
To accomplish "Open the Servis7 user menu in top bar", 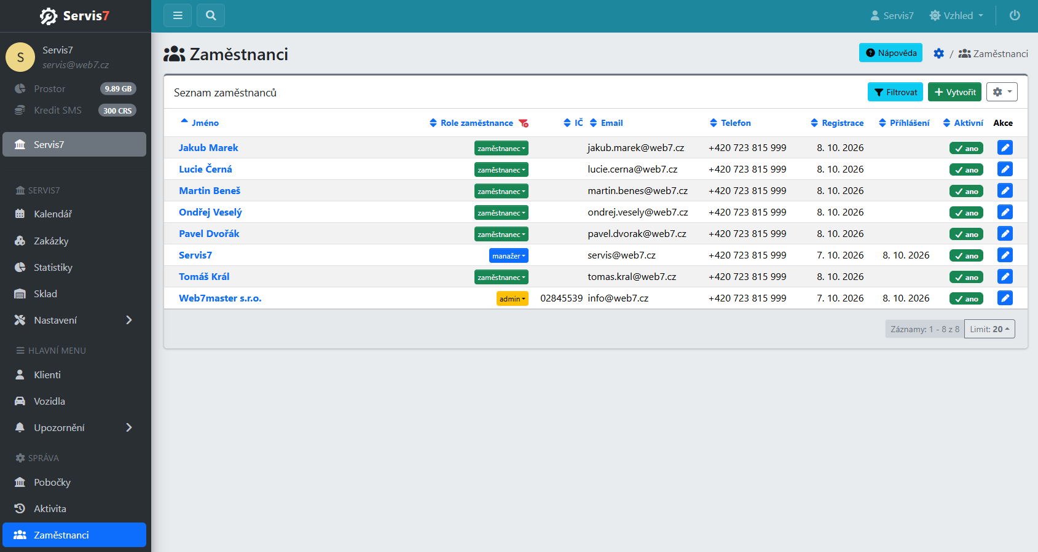I will point(892,15).
